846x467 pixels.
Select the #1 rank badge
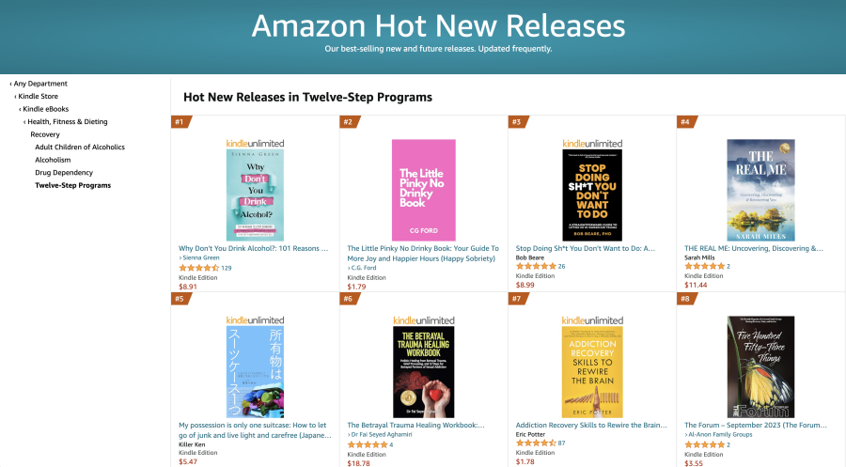point(181,122)
